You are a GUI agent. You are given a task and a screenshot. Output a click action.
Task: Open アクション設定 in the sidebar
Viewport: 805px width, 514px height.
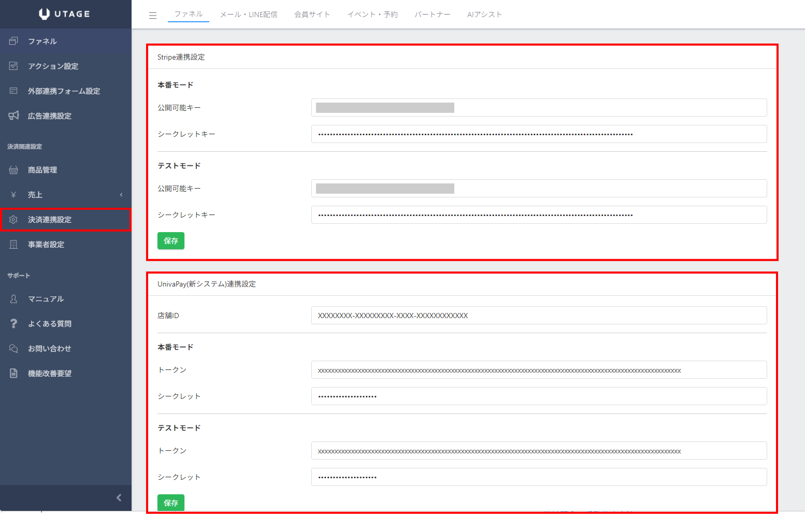[x=53, y=66]
